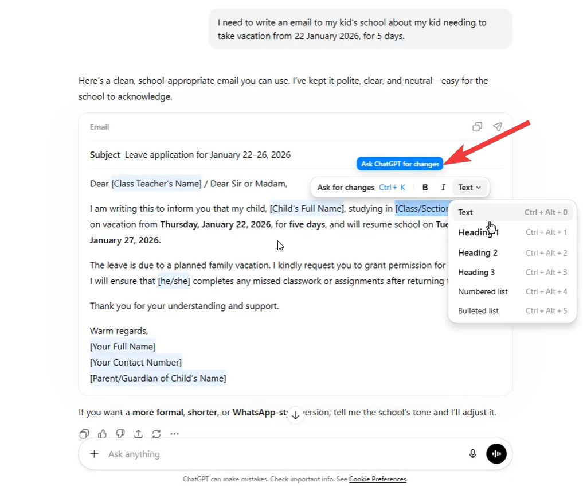Image resolution: width=583 pixels, height=486 pixels.
Task: Select Numbered list from style menu
Action: tap(512, 291)
